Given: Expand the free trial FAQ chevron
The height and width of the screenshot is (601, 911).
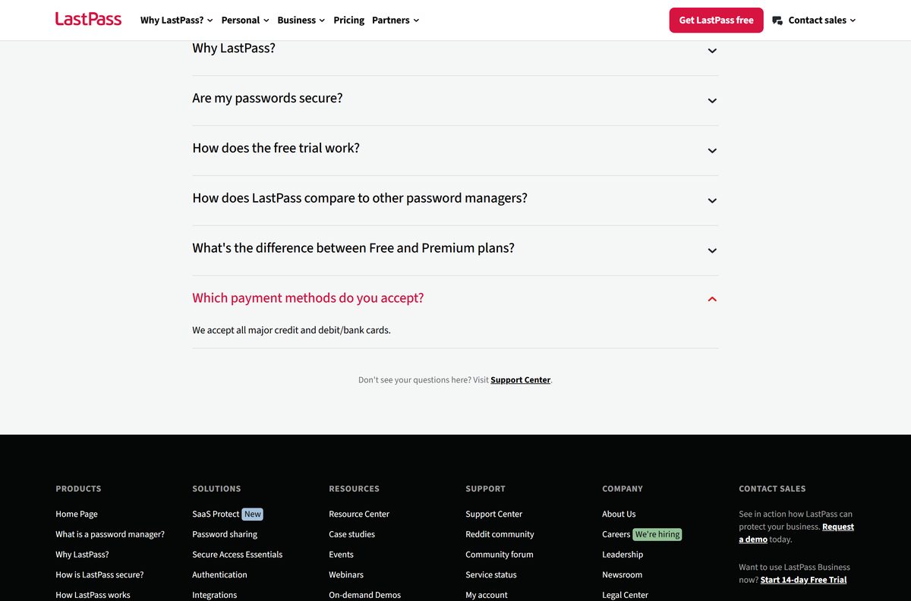Looking at the screenshot, I should [712, 151].
